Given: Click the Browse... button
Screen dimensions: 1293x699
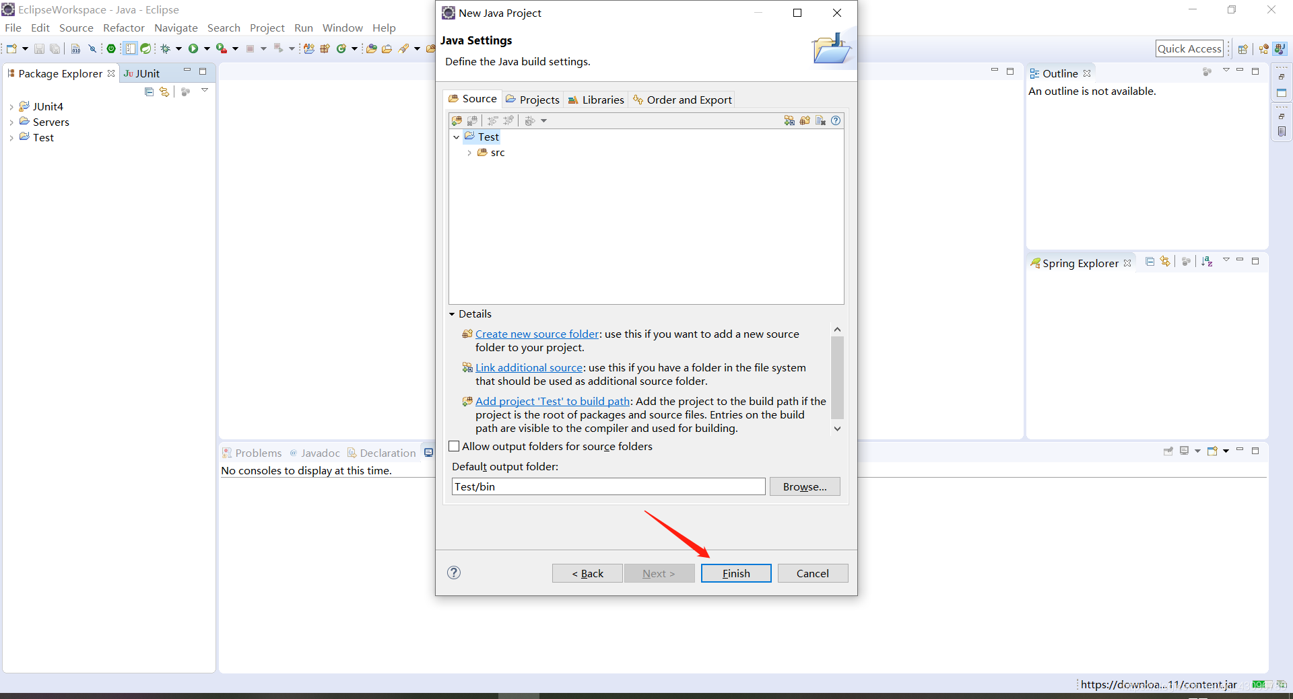Looking at the screenshot, I should pos(805,486).
